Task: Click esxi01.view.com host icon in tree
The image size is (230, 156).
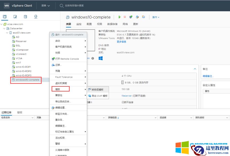Action: pyautogui.click(x=11, y=33)
